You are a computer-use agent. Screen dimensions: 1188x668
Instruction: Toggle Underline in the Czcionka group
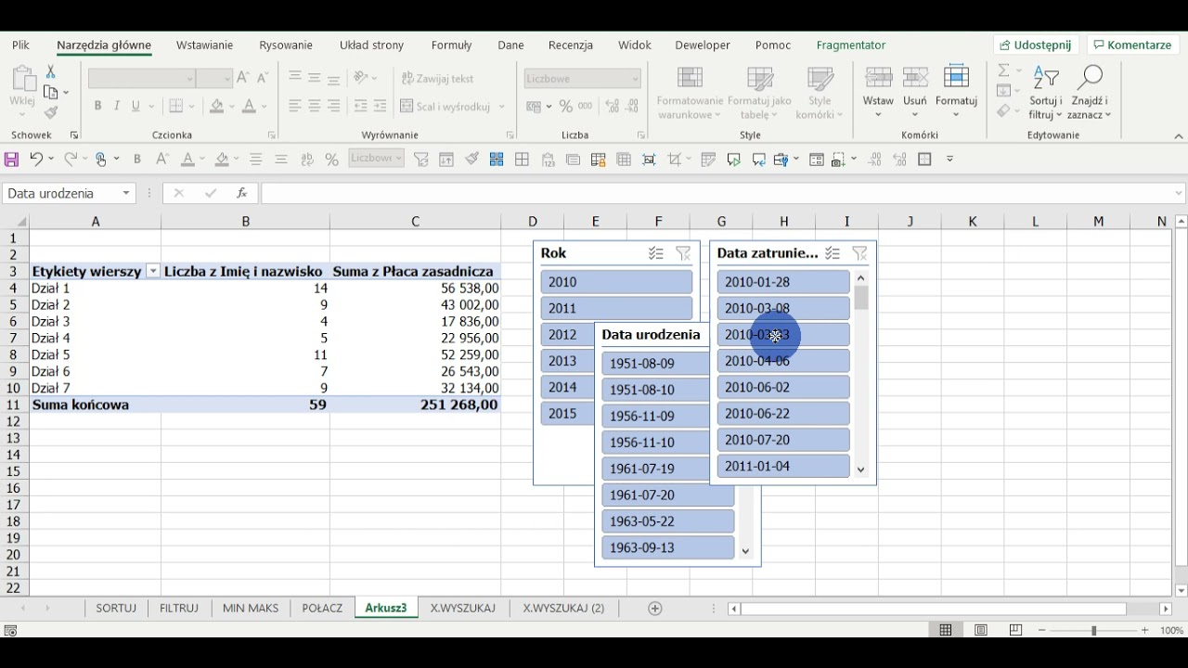coord(136,107)
